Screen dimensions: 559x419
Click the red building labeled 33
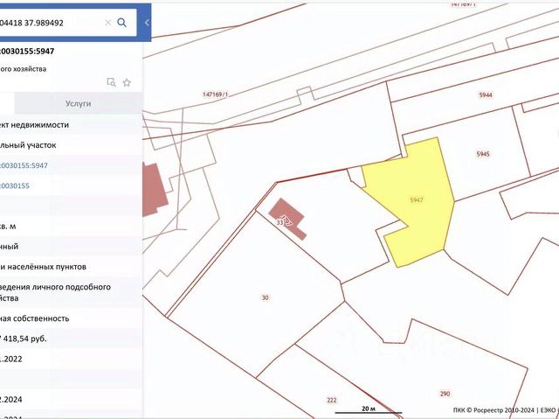pyautogui.click(x=287, y=219)
